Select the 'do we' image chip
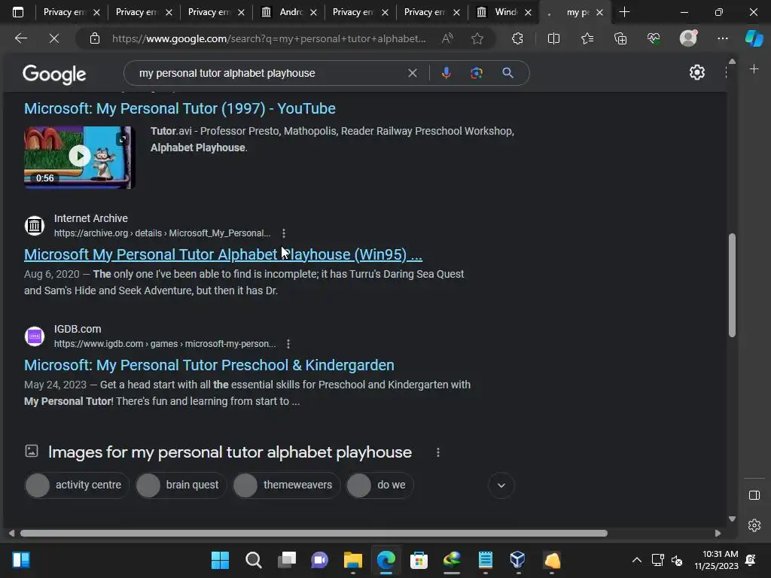Screen dimensions: 771x578 coord(379,485)
